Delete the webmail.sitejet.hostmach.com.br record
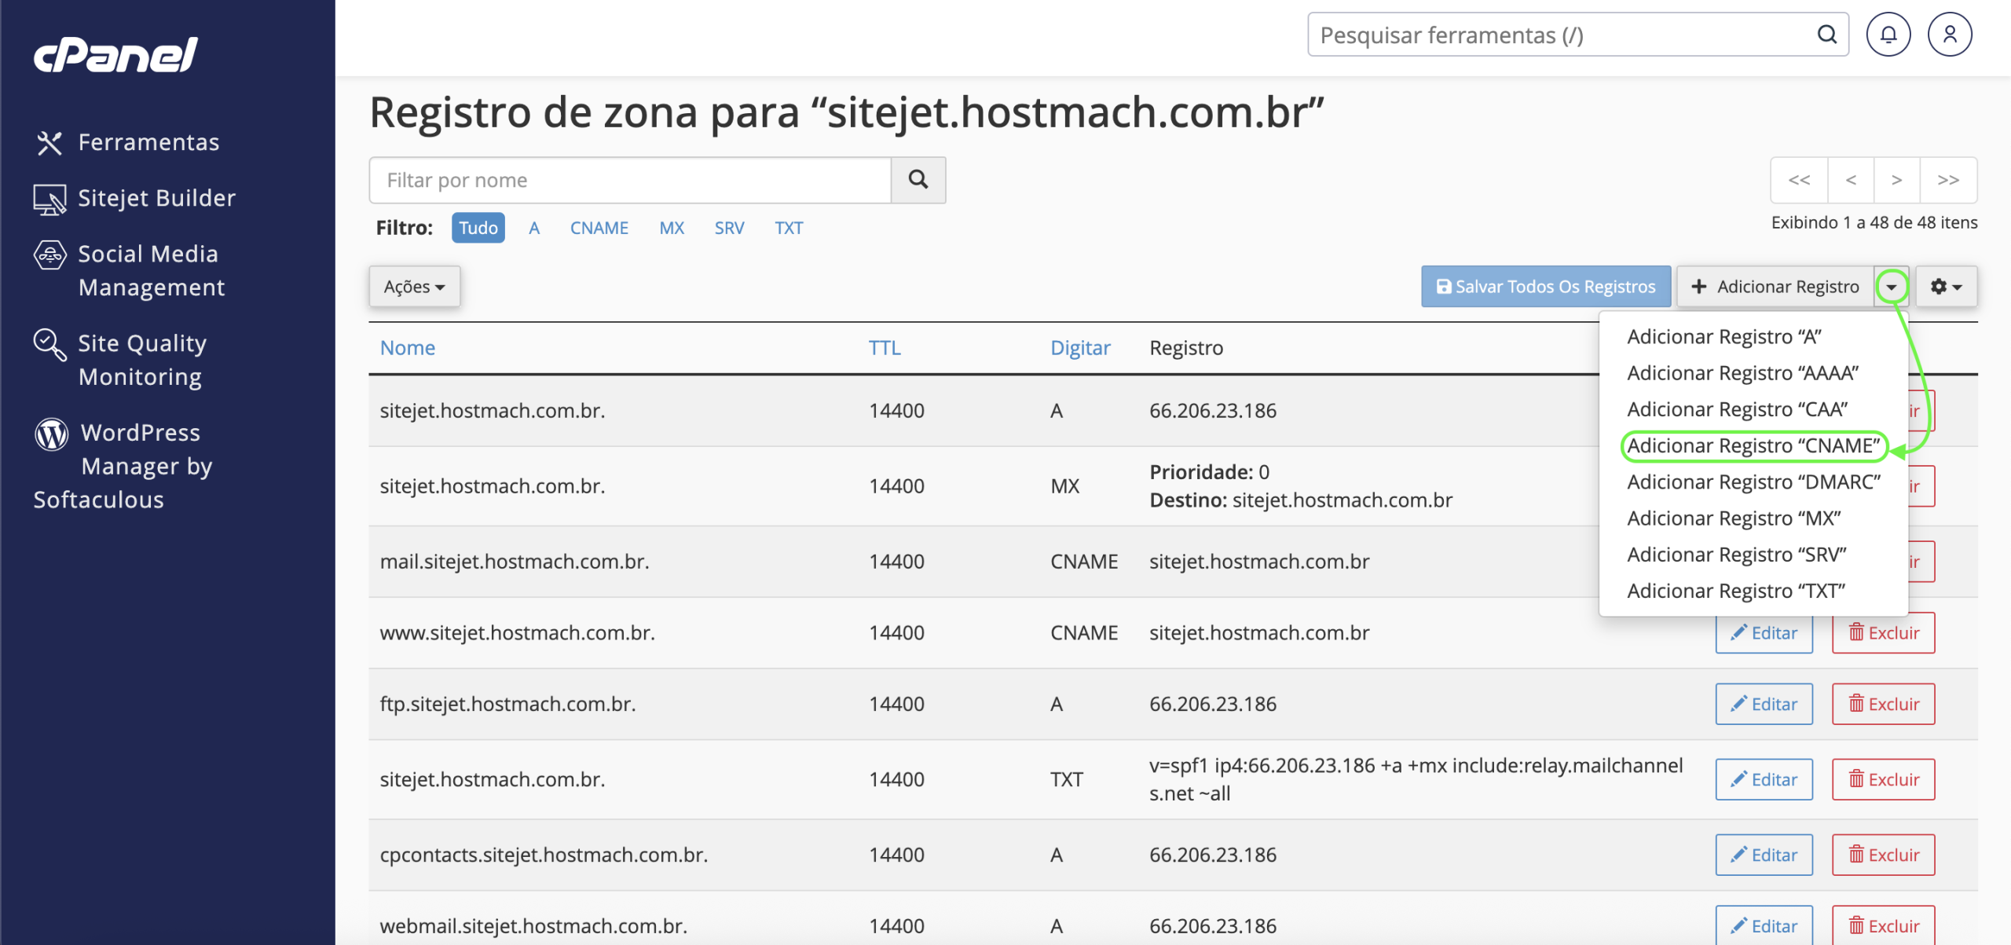2011x945 pixels. [x=1884, y=925]
